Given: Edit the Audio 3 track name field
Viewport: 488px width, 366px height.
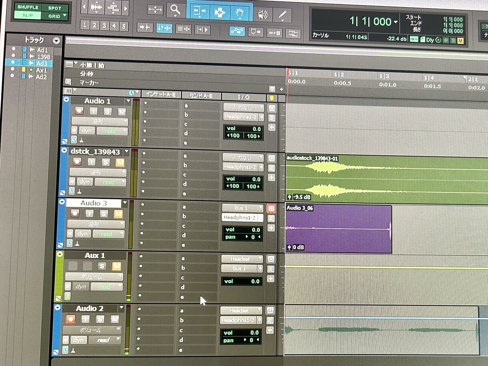Looking at the screenshot, I should [x=94, y=203].
